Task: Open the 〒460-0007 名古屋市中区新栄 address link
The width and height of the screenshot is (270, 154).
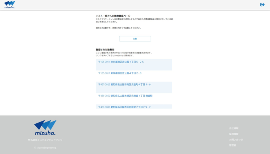Action: tap(124, 107)
